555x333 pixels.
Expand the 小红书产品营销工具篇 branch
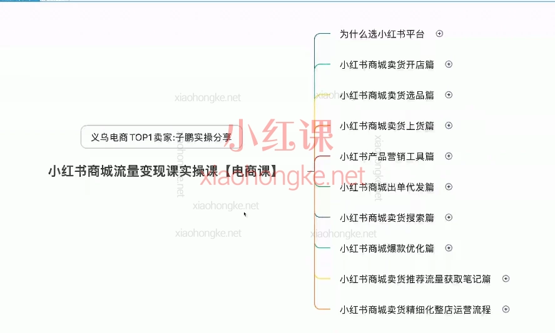point(449,156)
